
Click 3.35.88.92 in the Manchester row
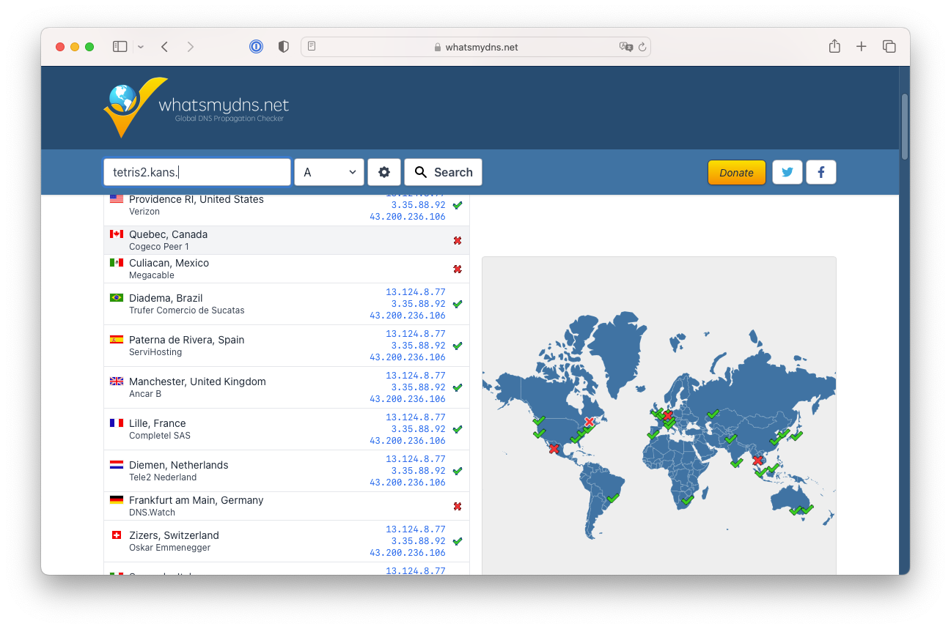(418, 387)
